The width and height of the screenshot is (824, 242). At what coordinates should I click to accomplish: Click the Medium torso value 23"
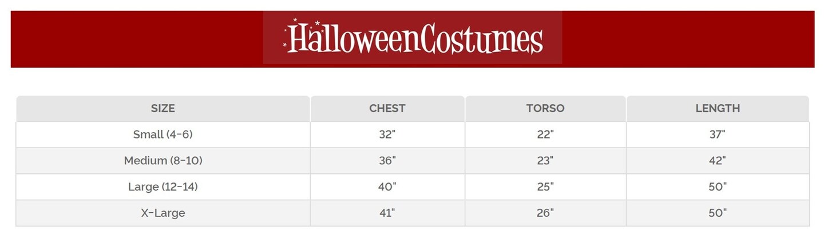click(x=545, y=161)
